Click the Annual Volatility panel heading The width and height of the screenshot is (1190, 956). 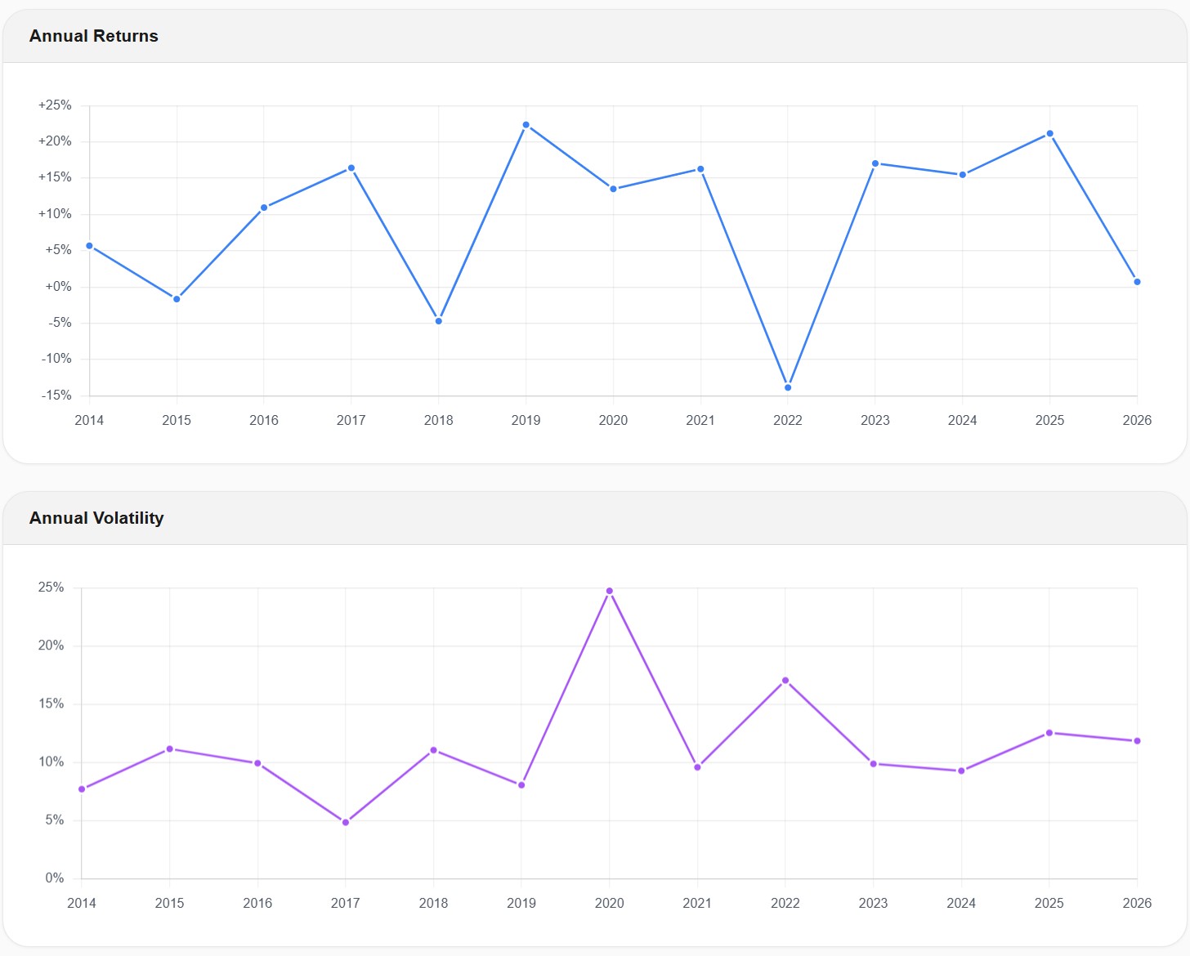(96, 518)
